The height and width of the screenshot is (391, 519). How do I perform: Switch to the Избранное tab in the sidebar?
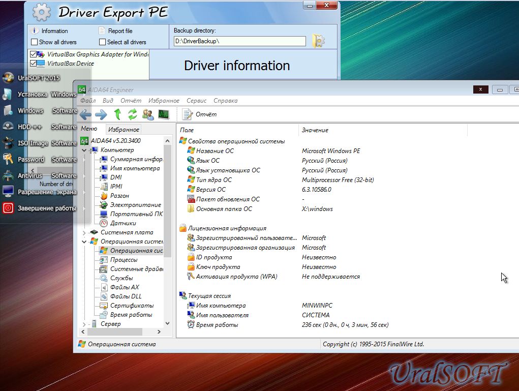(124, 130)
